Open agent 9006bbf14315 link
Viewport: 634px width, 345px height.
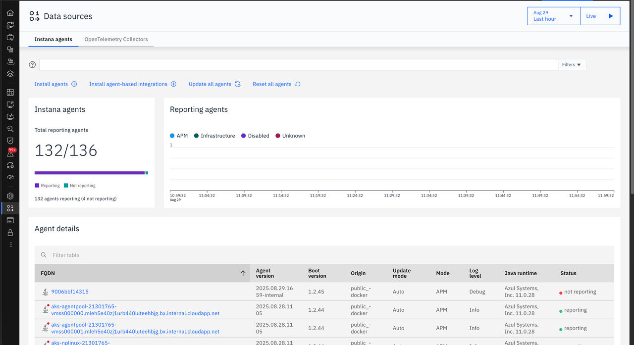pyautogui.click(x=70, y=292)
